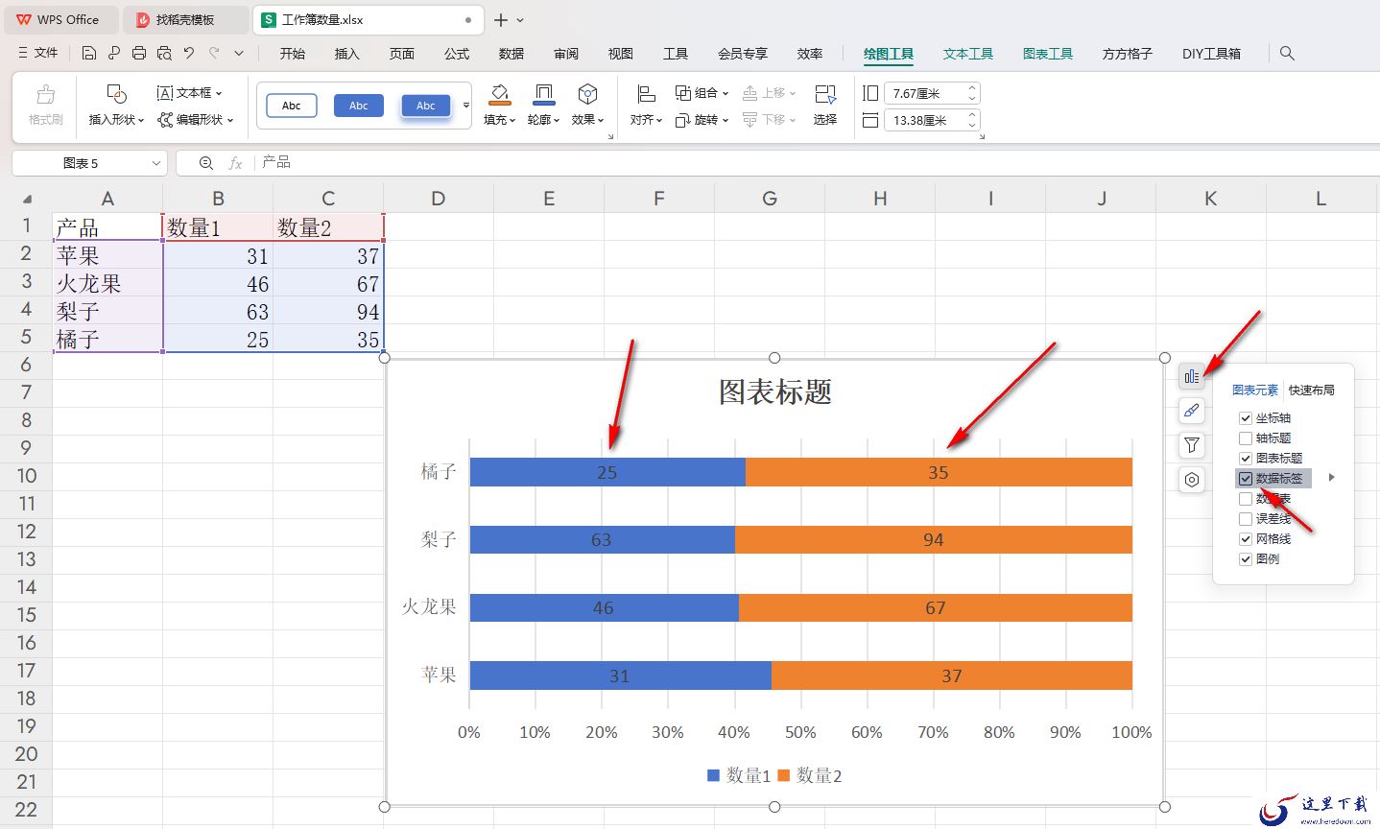Viewport: 1380px width, 829px height.
Task: Open the chart settings hexagon button
Action: (x=1192, y=480)
